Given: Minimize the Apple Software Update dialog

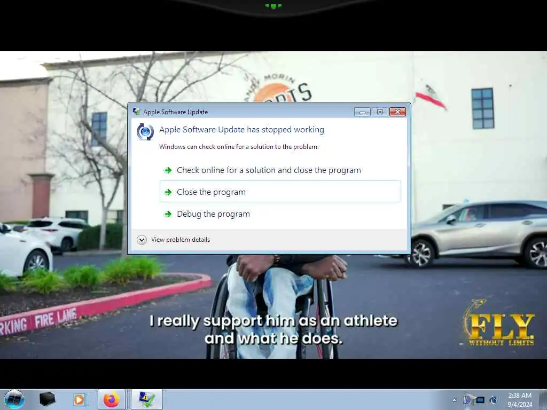Looking at the screenshot, I should tap(363, 112).
